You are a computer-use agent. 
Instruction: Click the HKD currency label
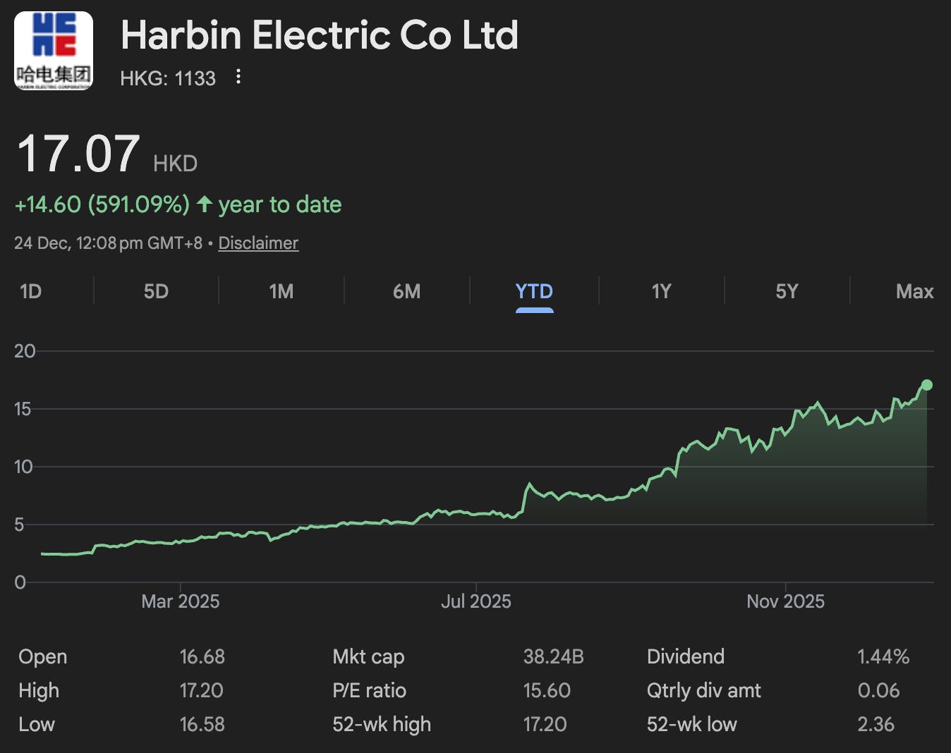pyautogui.click(x=175, y=164)
